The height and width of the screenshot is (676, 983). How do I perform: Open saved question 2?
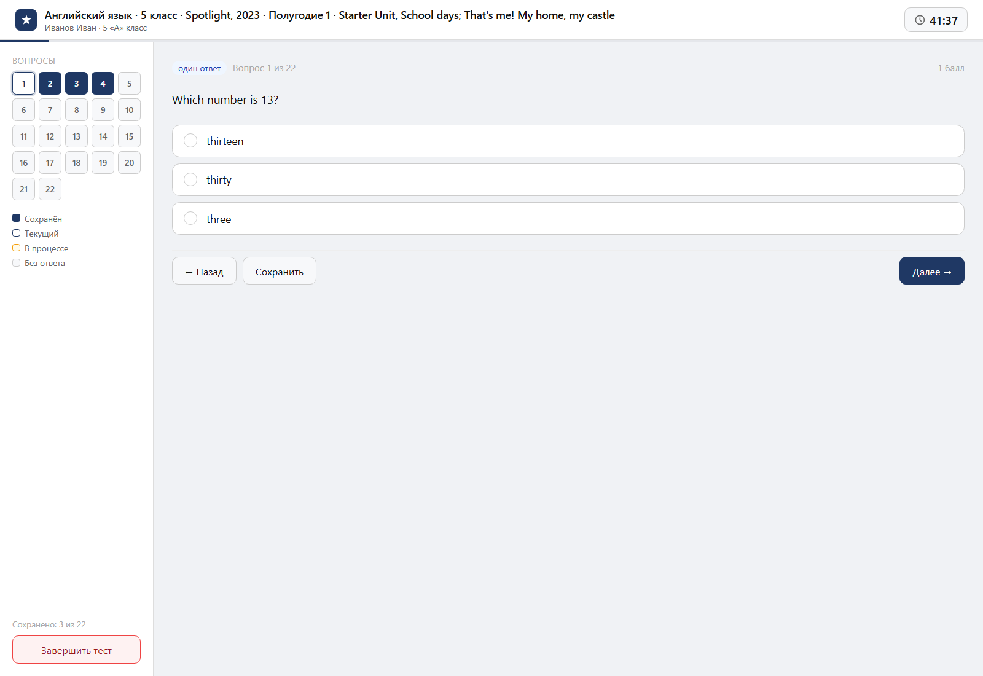click(50, 84)
